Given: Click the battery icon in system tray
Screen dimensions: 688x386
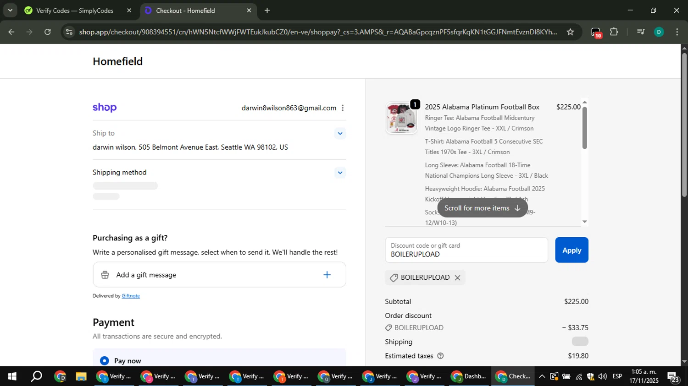Looking at the screenshot, I should 566,376.
